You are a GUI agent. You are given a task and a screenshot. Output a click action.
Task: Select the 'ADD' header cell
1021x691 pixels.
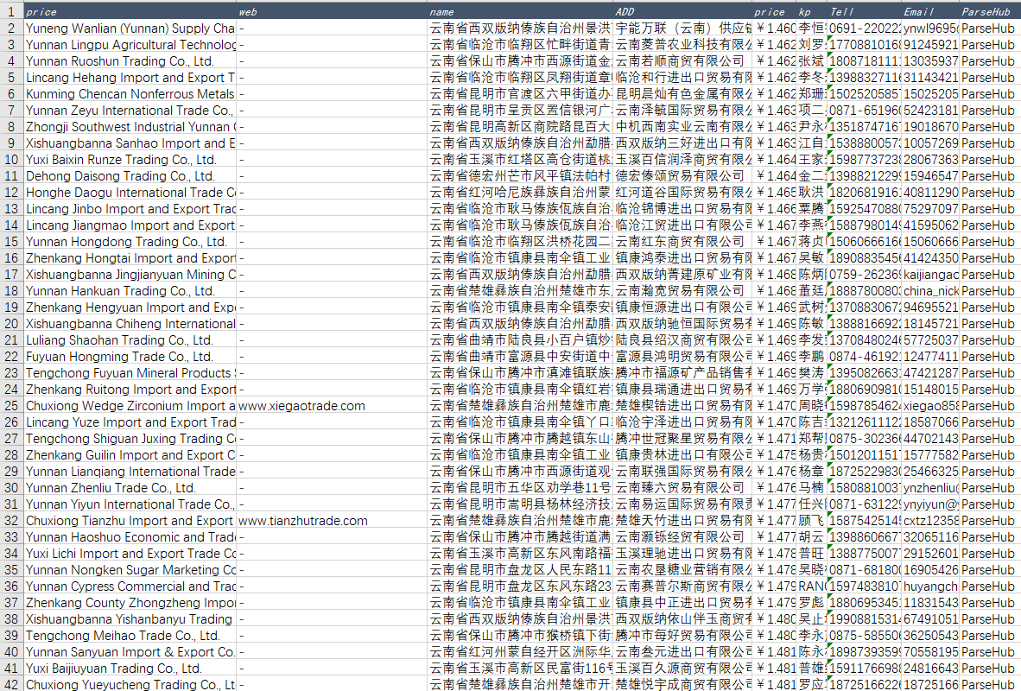682,12
